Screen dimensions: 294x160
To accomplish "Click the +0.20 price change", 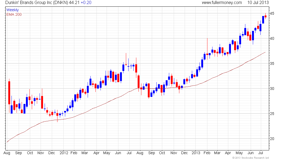I will [86, 3].
